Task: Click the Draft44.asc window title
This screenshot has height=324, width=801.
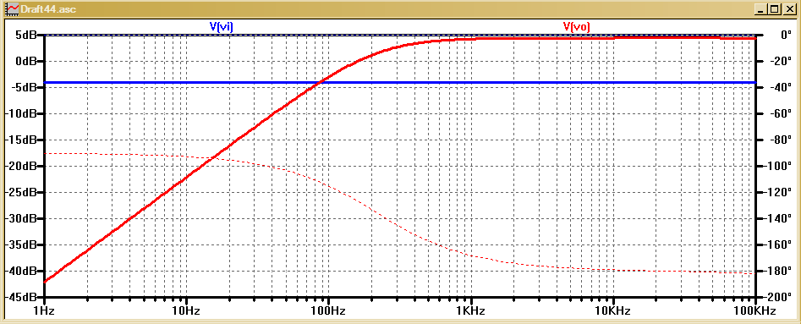Action: coord(48,8)
